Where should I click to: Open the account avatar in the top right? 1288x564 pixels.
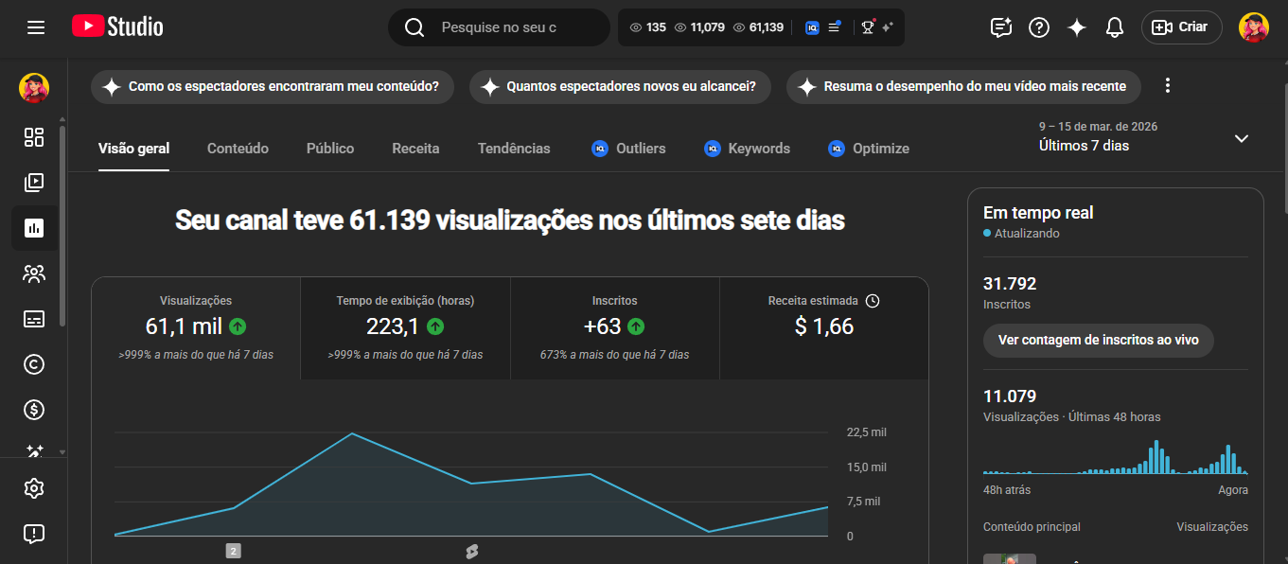(x=1254, y=27)
